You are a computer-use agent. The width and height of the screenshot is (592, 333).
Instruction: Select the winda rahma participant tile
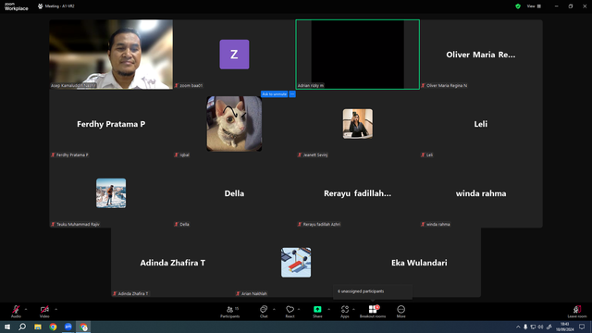click(481, 193)
